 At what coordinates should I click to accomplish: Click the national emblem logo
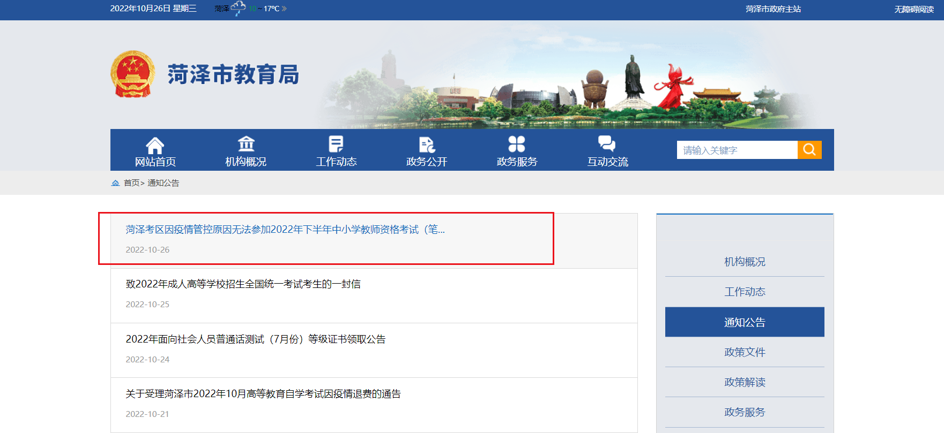133,74
